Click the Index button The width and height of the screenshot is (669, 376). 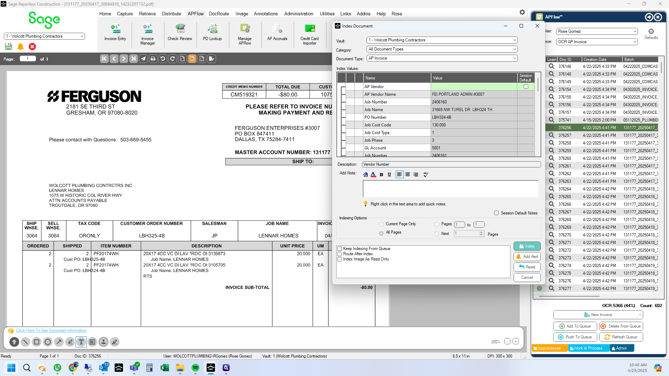click(x=527, y=246)
